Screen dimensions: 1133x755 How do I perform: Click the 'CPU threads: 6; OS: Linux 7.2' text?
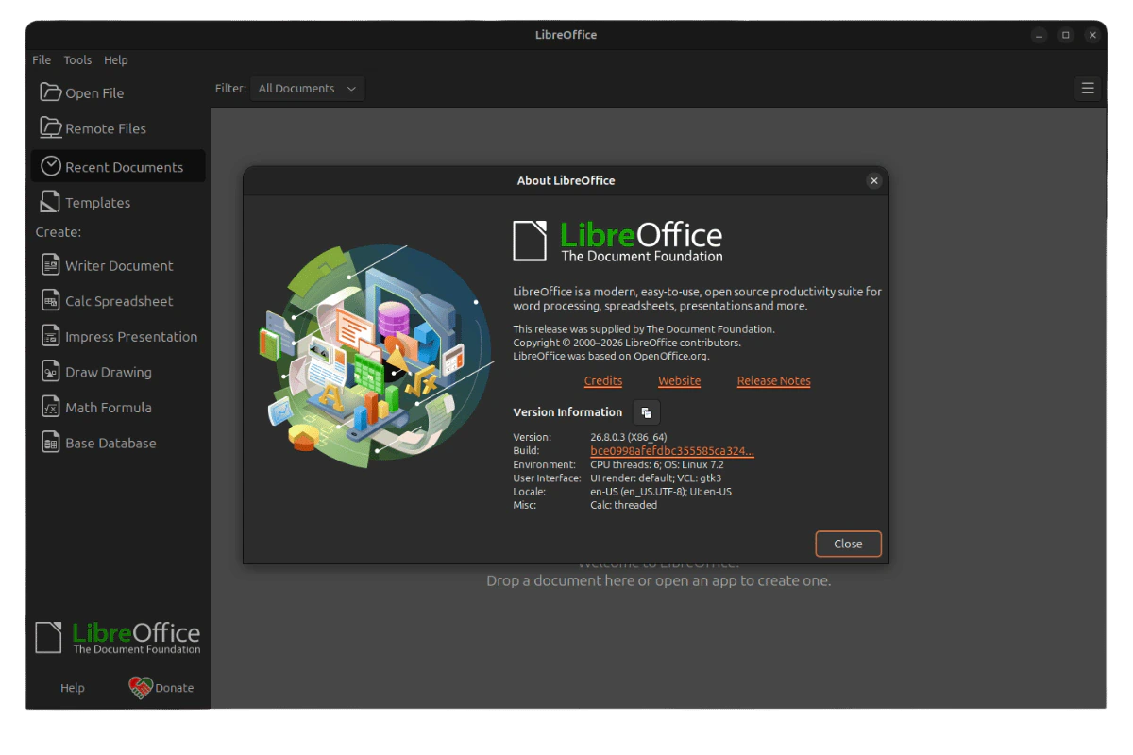click(x=657, y=464)
